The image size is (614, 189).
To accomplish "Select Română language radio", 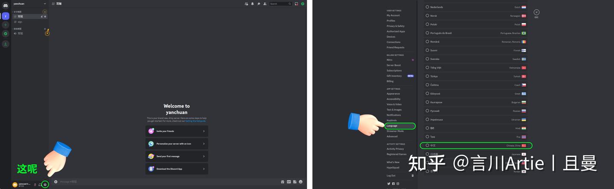I will [x=427, y=41].
